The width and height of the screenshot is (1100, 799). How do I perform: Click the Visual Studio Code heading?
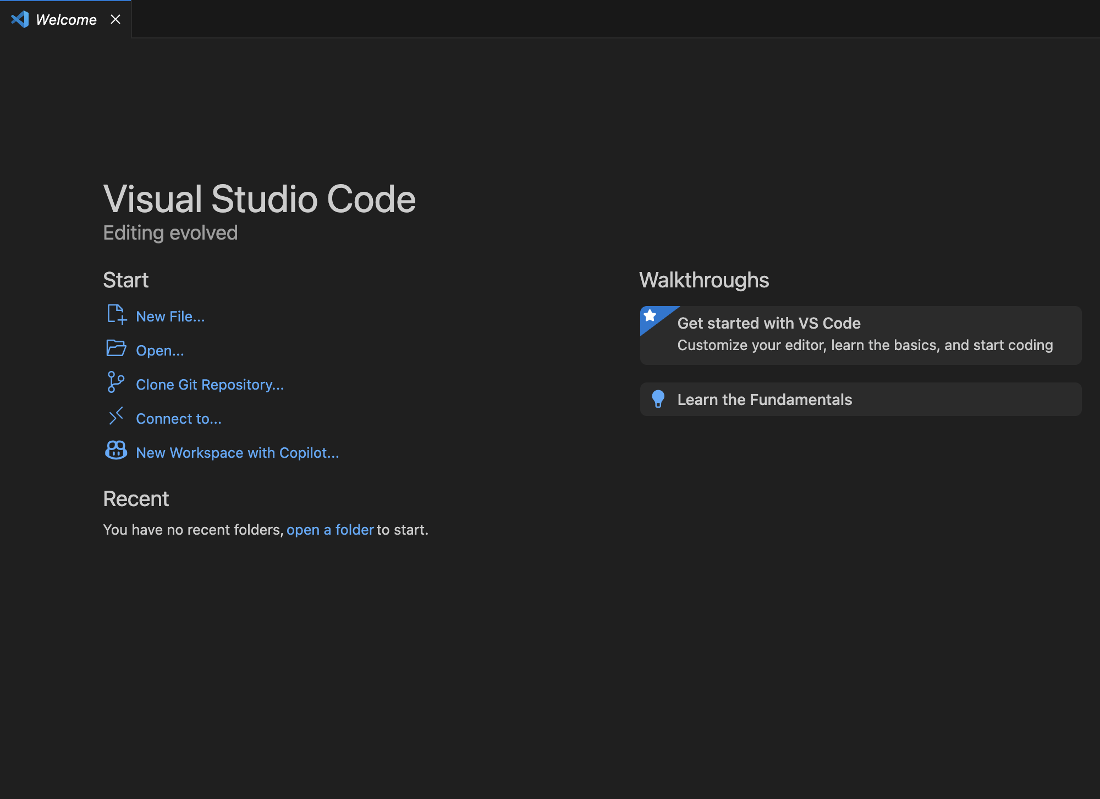pos(260,198)
